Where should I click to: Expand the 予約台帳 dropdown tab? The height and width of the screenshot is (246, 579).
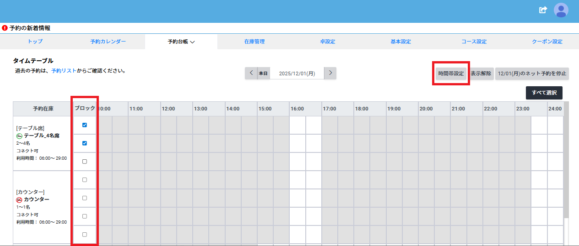pos(181,42)
